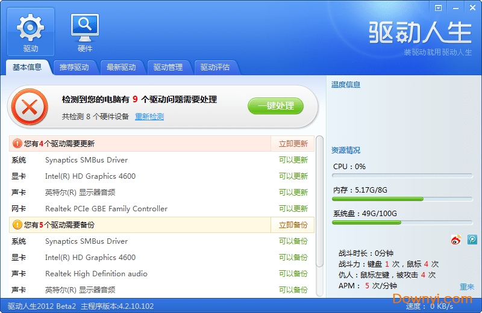Click the 内存 usage progress bar
Screen dimensions: 482x313
(402, 199)
